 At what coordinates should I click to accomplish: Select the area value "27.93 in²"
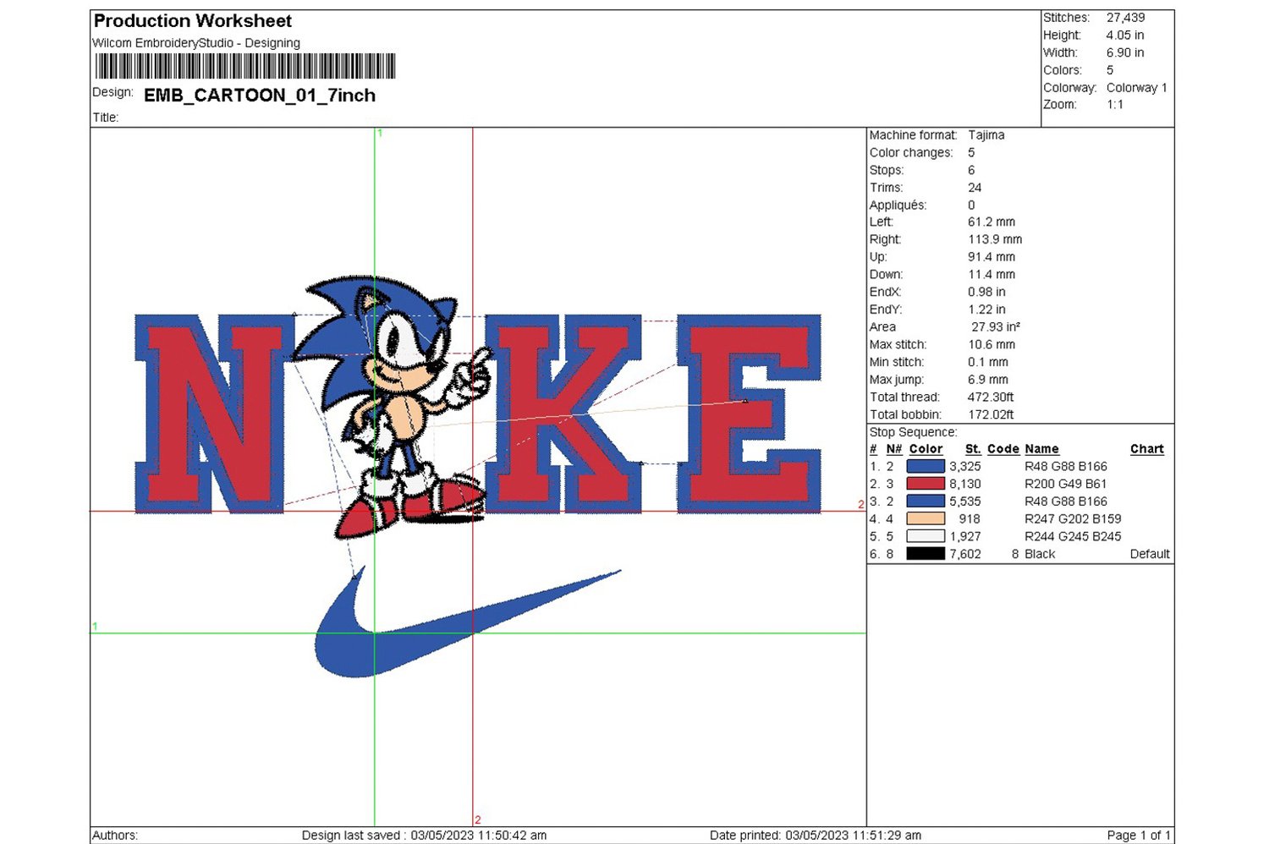click(x=996, y=327)
